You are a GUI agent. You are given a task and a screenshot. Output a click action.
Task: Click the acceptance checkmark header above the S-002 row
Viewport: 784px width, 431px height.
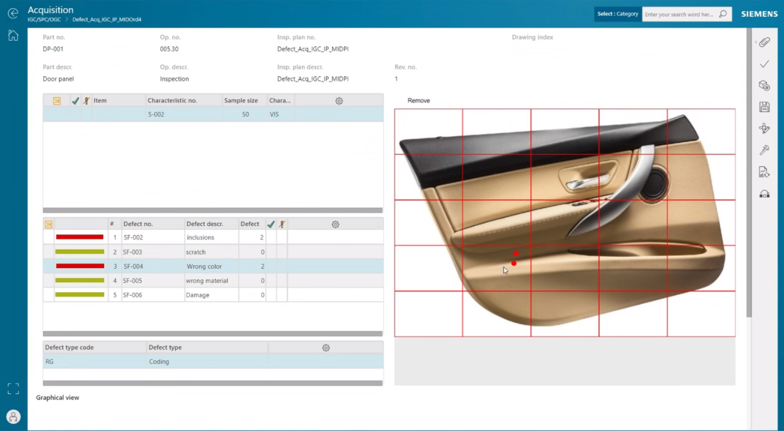click(x=75, y=100)
